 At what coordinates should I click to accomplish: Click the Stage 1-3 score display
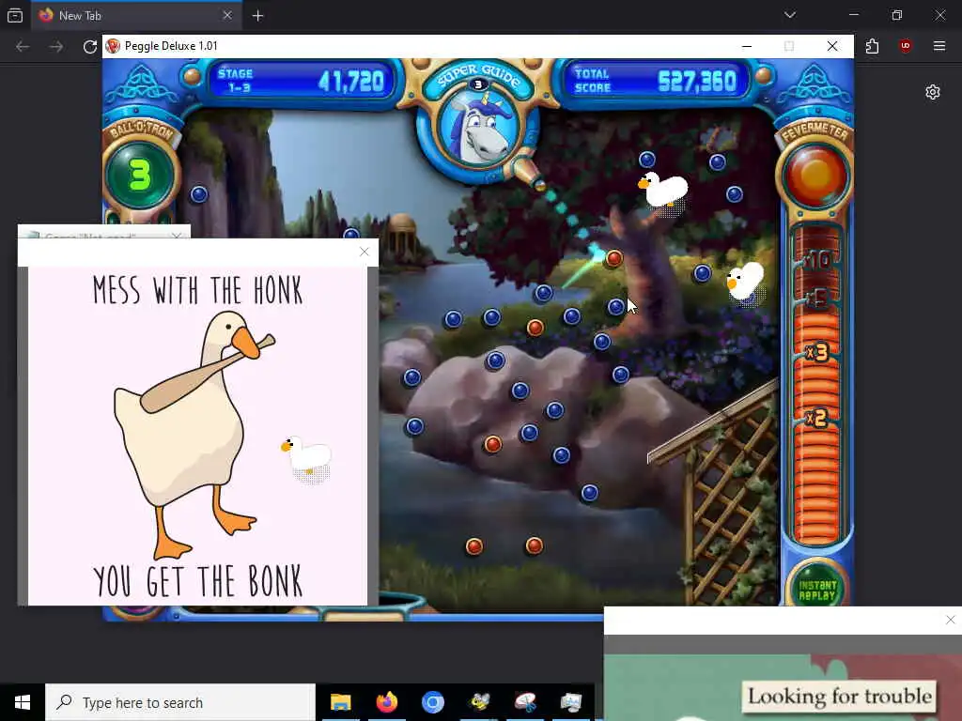(301, 81)
